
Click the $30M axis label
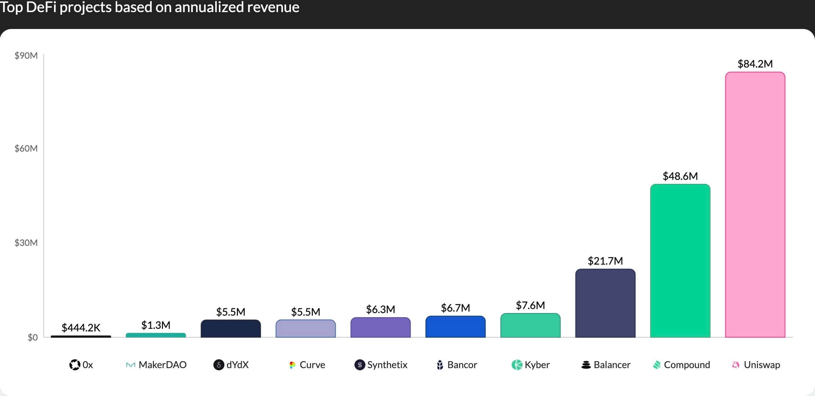(x=26, y=243)
